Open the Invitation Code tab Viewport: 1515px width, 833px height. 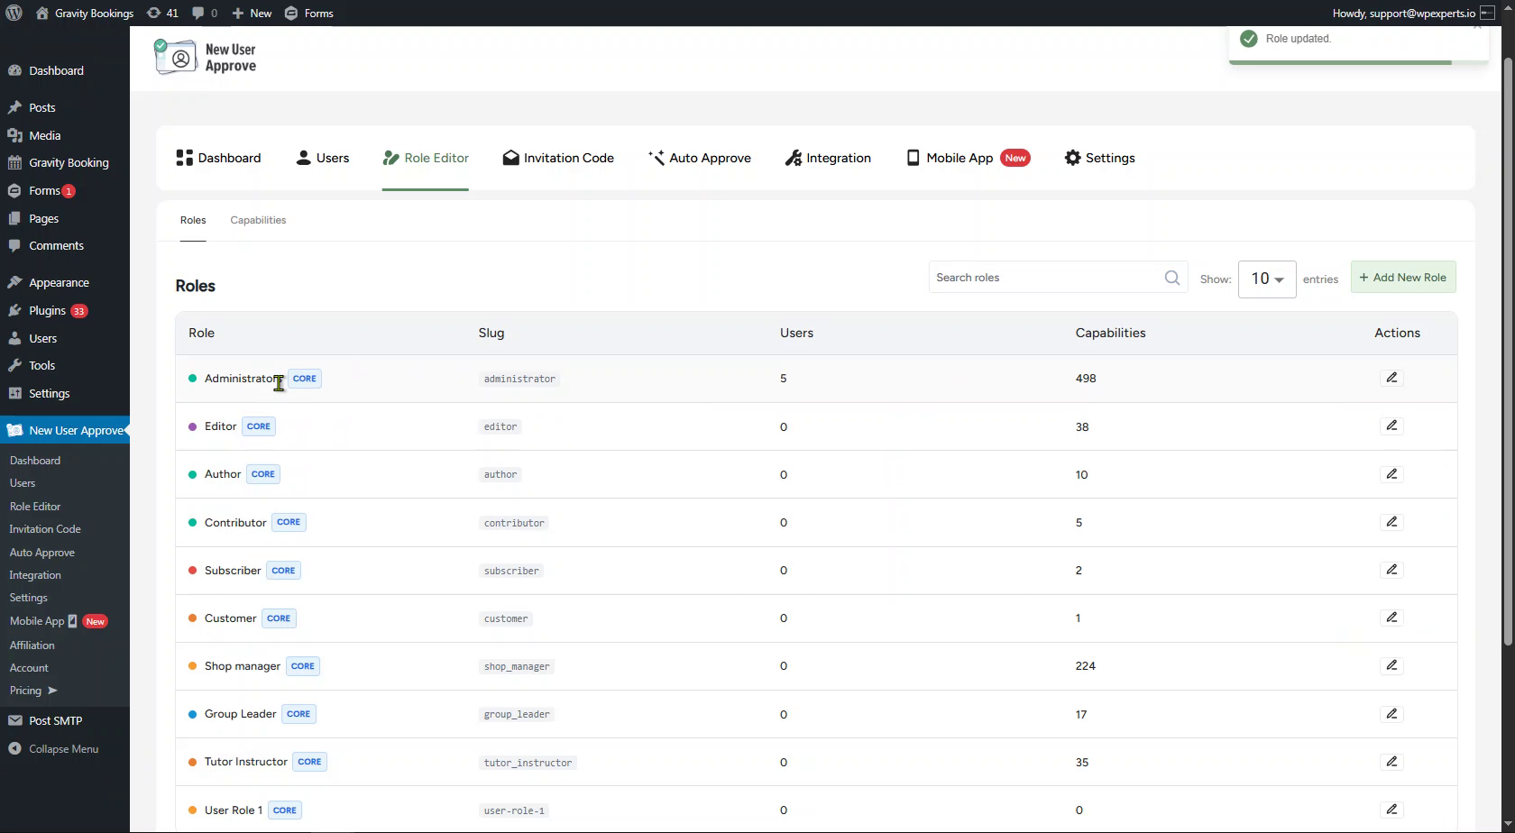point(558,158)
